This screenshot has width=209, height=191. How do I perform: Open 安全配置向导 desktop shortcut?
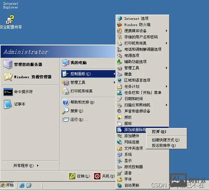coord(10,22)
